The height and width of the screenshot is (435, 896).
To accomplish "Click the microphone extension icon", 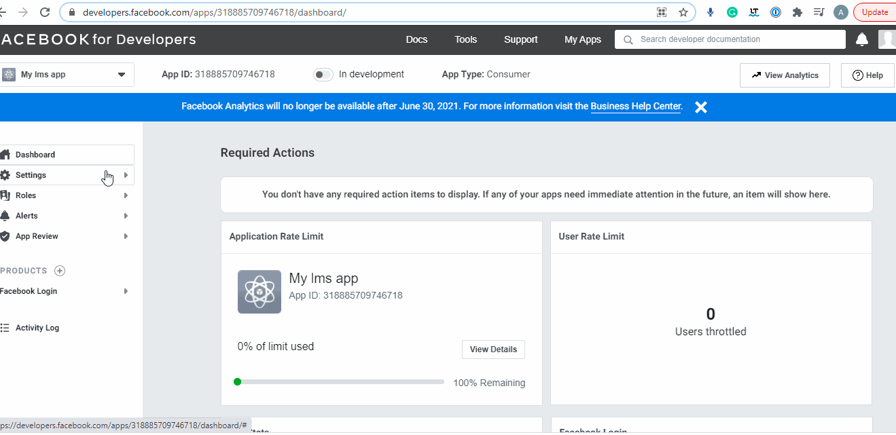I will pos(711,12).
